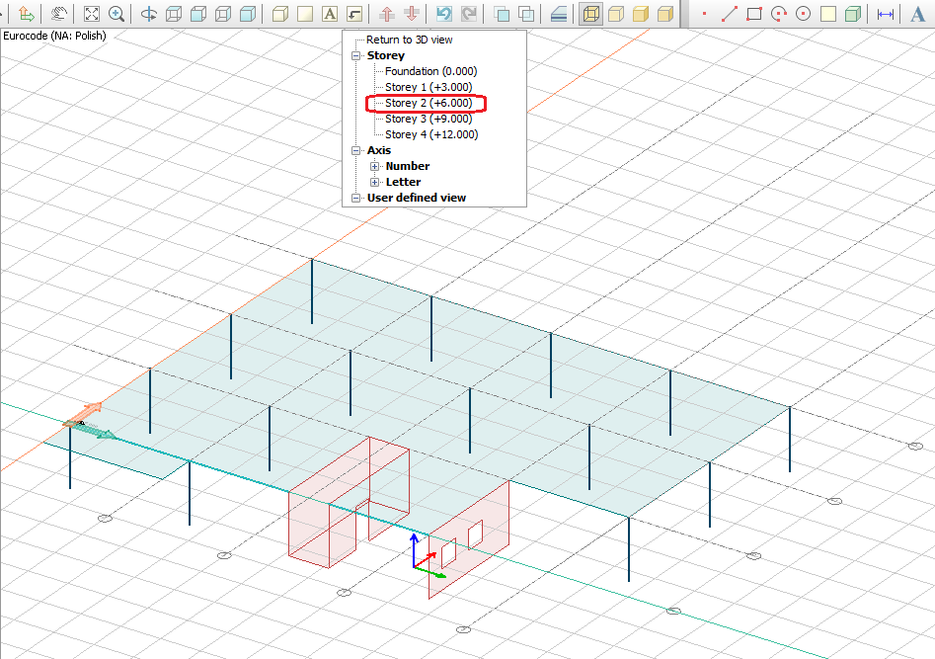Click the zoom extents icon

(x=91, y=14)
